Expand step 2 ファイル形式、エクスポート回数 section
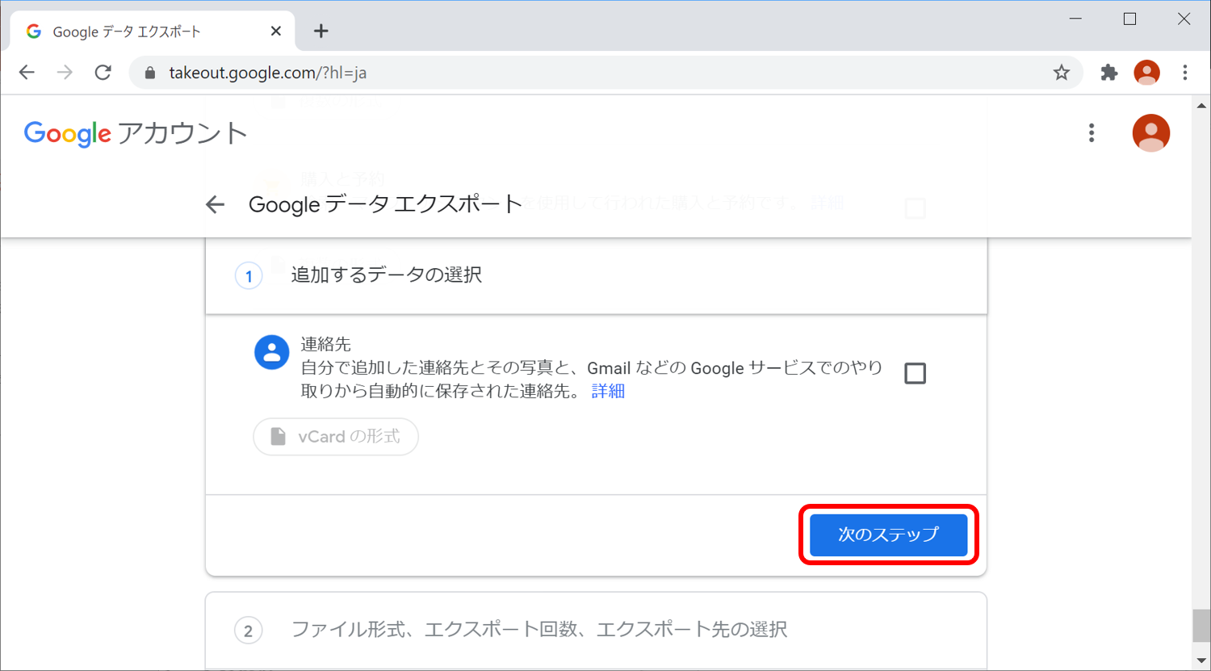Viewport: 1211px width, 671px height. (596, 630)
